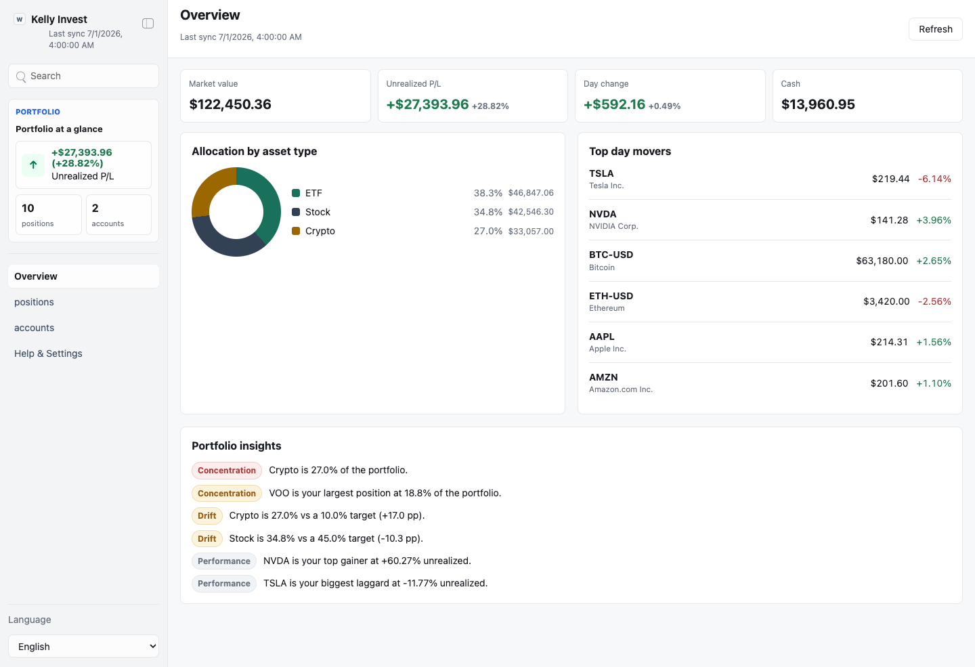Viewport: 975px width, 667px height.
Task: Click ETH-USD day change -2.56%
Action: [934, 301]
